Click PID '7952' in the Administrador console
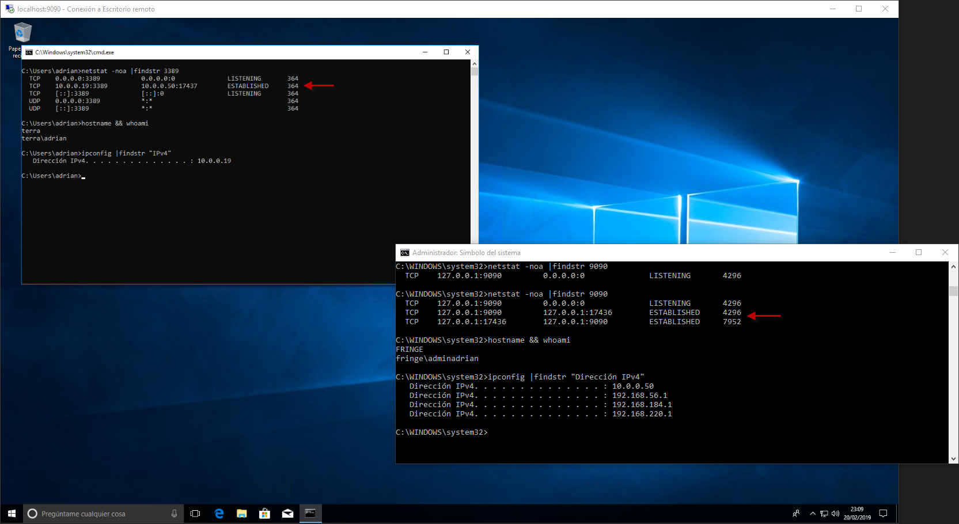Viewport: 959px width, 524px height. (732, 322)
